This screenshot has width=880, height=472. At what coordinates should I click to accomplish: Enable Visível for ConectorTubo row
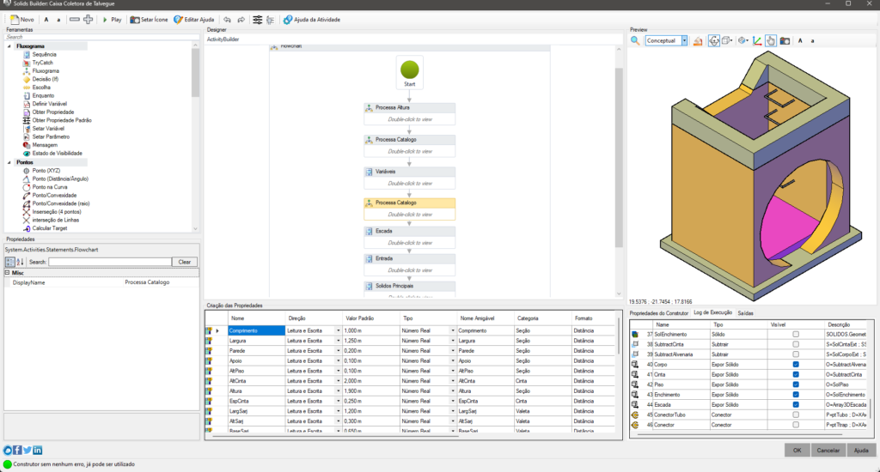795,415
